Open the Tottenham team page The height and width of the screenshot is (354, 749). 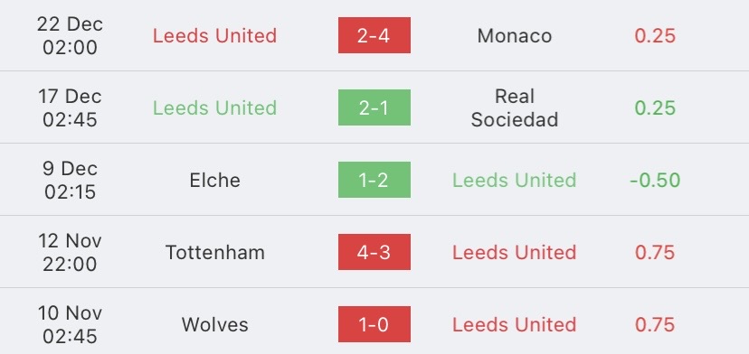[215, 252]
